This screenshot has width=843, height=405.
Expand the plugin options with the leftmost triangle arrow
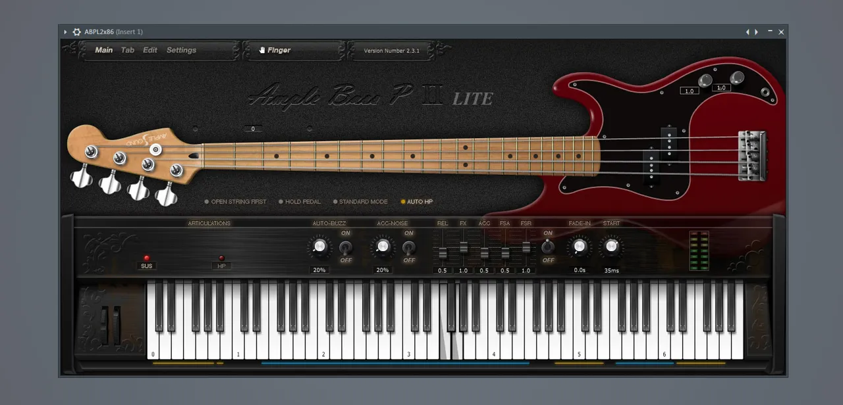pyautogui.click(x=65, y=32)
